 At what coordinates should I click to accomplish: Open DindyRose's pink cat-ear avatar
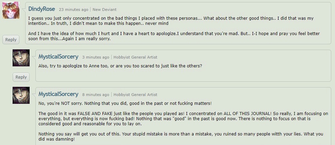click(11, 10)
